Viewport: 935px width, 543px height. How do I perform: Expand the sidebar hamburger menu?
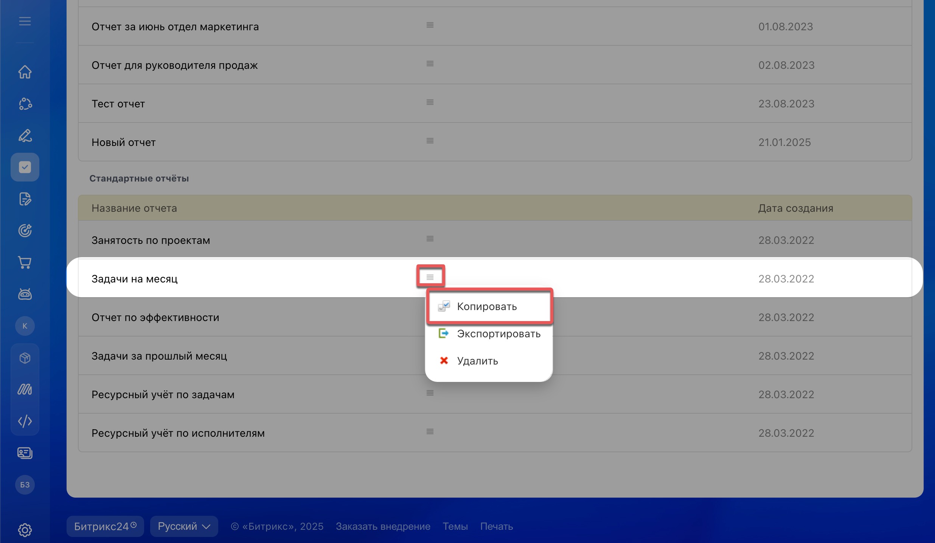point(25,21)
